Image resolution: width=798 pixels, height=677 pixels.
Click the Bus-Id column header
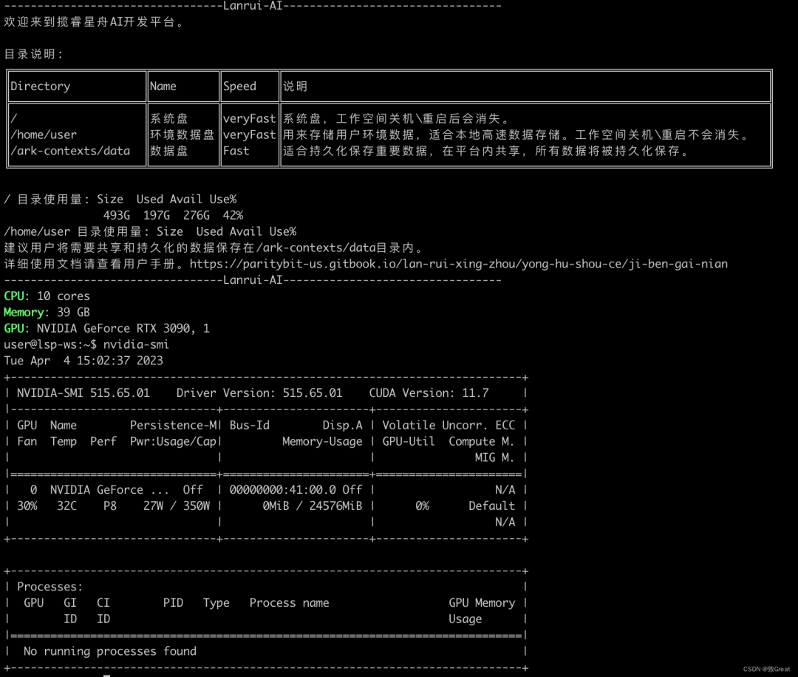pyautogui.click(x=250, y=426)
